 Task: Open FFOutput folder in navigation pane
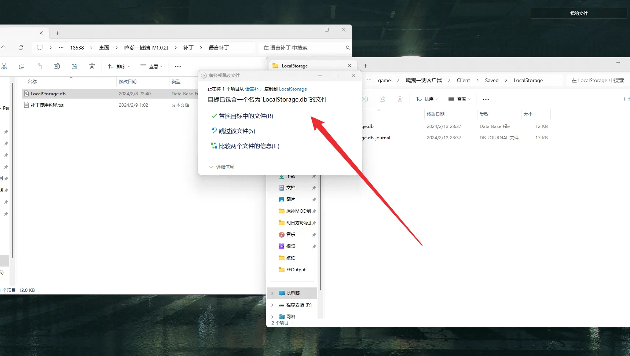click(296, 270)
